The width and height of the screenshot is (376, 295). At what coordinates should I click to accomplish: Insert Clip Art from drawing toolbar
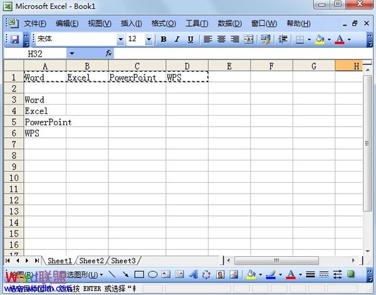pos(220,274)
